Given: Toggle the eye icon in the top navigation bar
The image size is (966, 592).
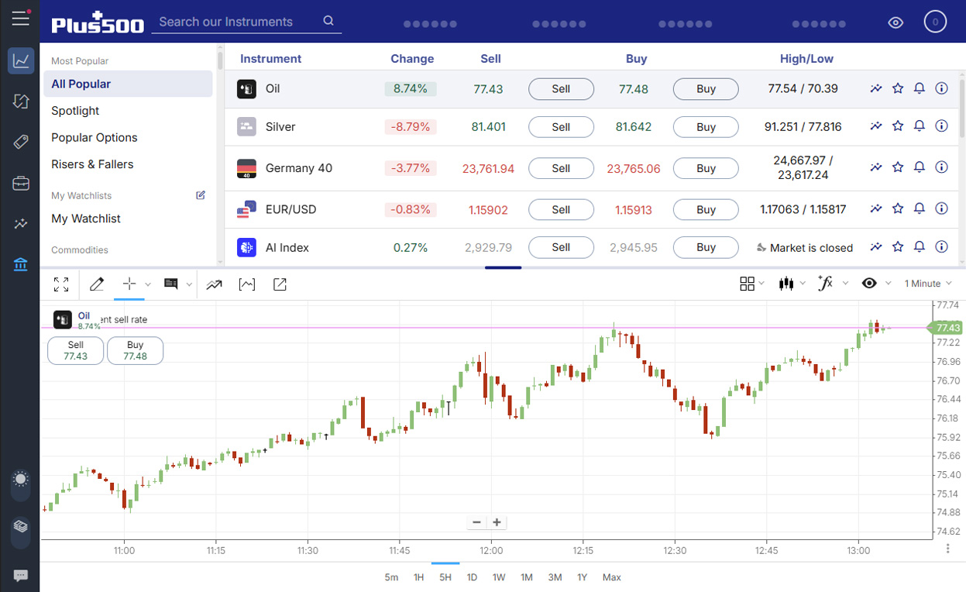Looking at the screenshot, I should tap(896, 22).
